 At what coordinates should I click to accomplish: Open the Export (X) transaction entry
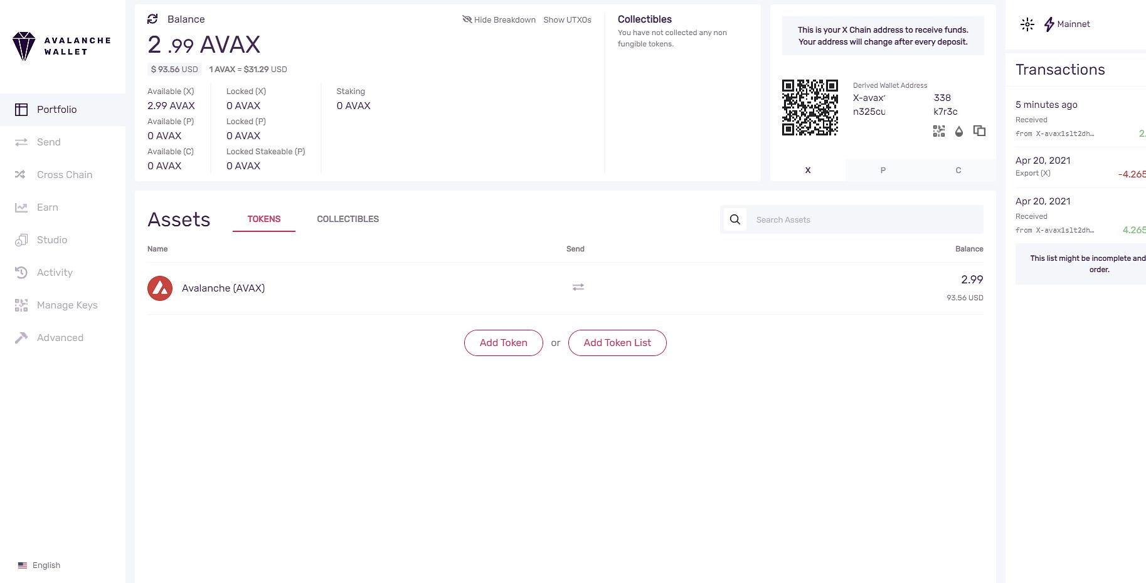(1081, 167)
